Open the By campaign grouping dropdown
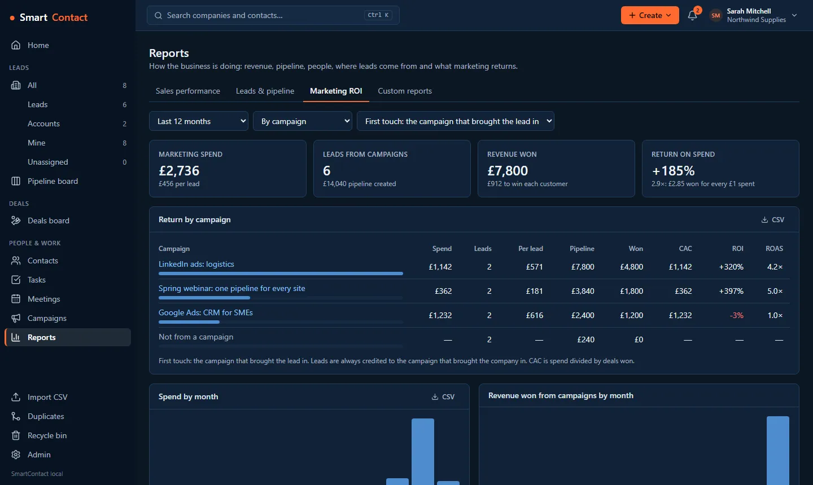813x485 pixels. 303,121
